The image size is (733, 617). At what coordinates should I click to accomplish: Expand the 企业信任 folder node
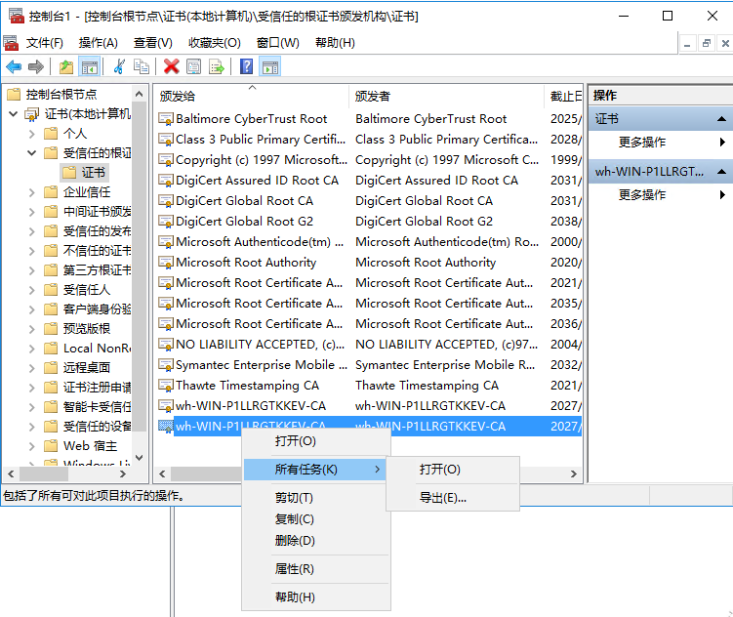tap(31, 192)
